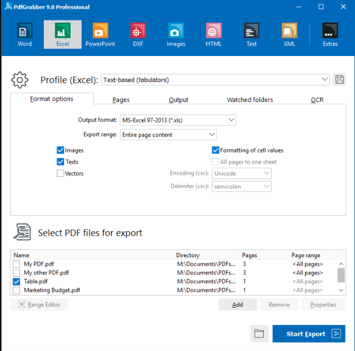Image resolution: width=355 pixels, height=351 pixels.
Task: Open the OCR tab
Action: pos(317,100)
